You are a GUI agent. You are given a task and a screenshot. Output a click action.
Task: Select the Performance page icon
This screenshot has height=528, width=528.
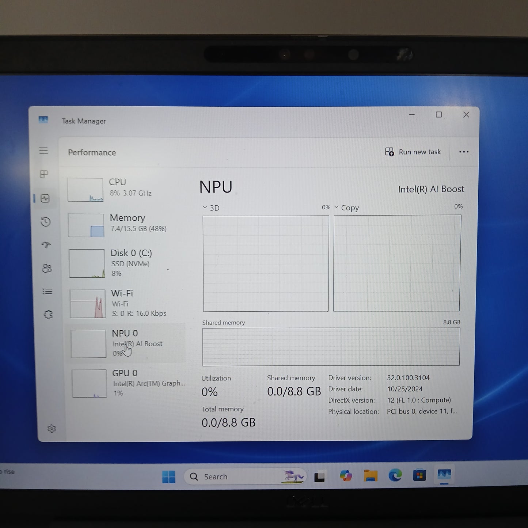tap(45, 198)
